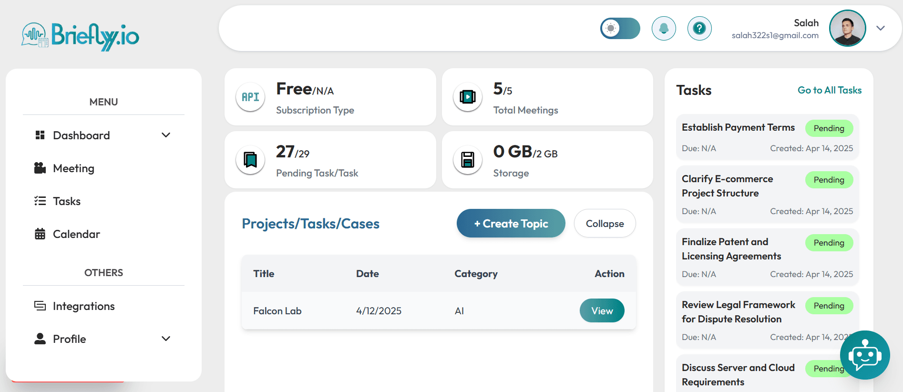Collapse the Projects/Tasks/Cases section

[x=605, y=224]
